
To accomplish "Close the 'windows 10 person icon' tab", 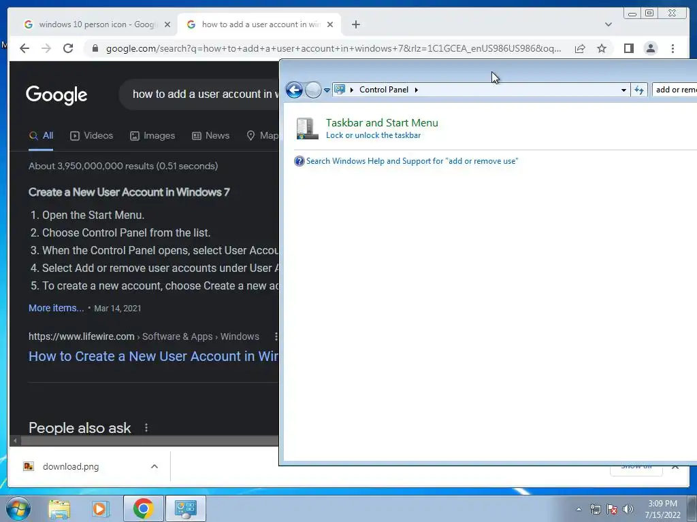I will pos(167,24).
